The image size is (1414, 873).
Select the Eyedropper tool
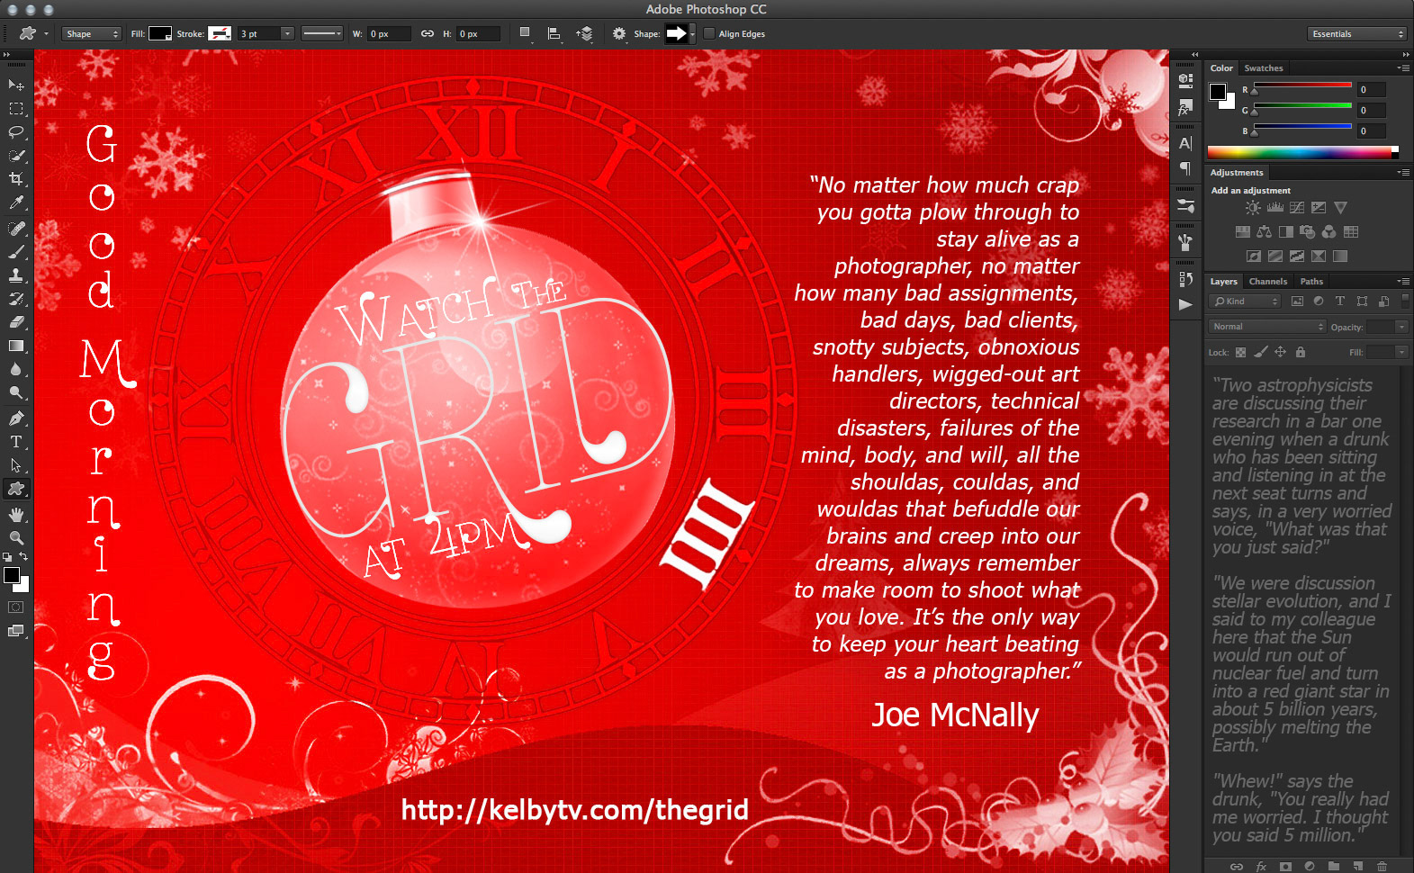(x=16, y=203)
